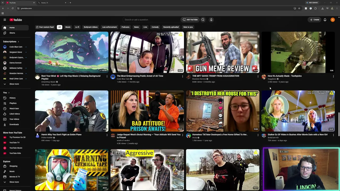Open the notifications bell
The width and height of the screenshot is (340, 191).
325,20
